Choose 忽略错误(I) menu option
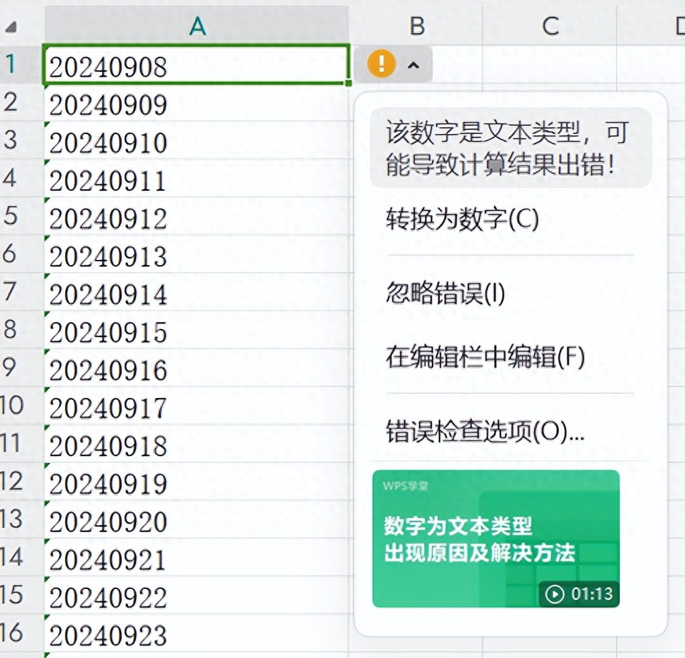 tap(445, 292)
